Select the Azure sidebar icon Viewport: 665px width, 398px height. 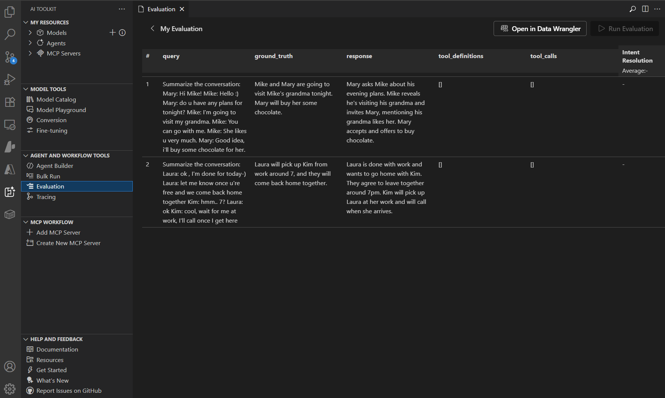(9, 169)
